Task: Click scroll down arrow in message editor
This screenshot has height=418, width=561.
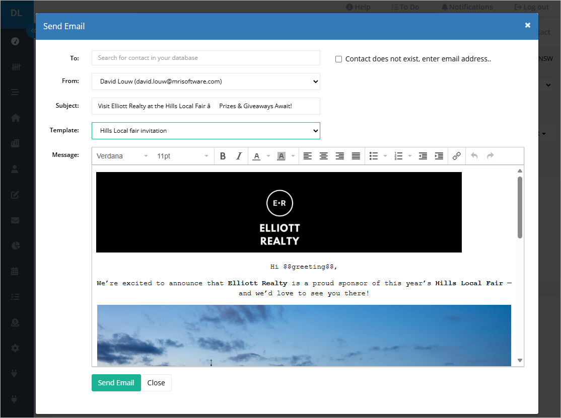Action: [520, 361]
